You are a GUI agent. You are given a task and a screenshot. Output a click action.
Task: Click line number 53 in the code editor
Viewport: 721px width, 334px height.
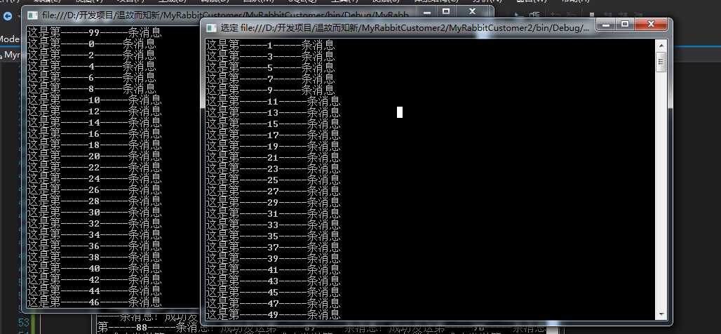(23, 321)
